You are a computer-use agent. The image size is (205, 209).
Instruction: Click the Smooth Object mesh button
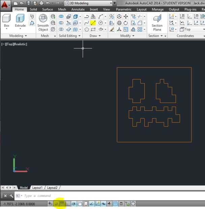coord(43,22)
